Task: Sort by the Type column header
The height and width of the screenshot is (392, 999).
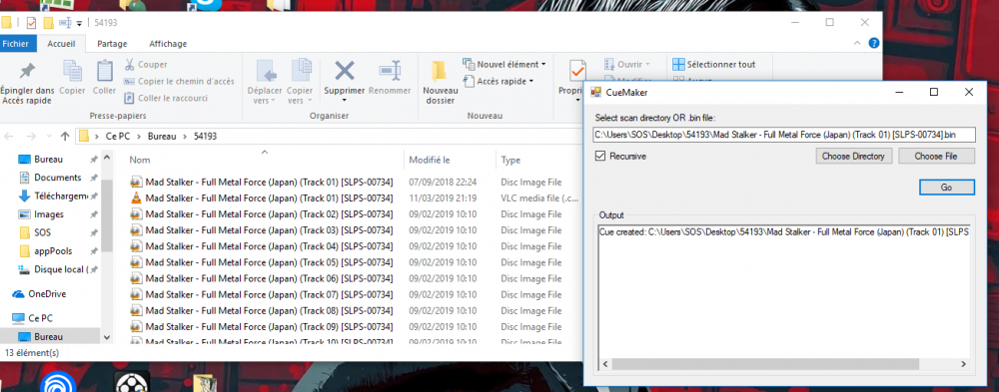Action: 511,160
